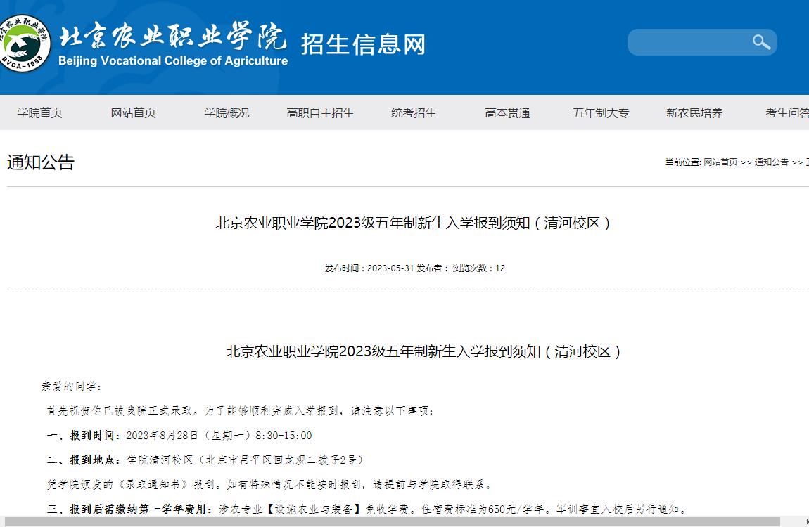Image resolution: width=809 pixels, height=527 pixels.
Task: Follow the breadcrumb link 网站首页
Action: point(720,162)
